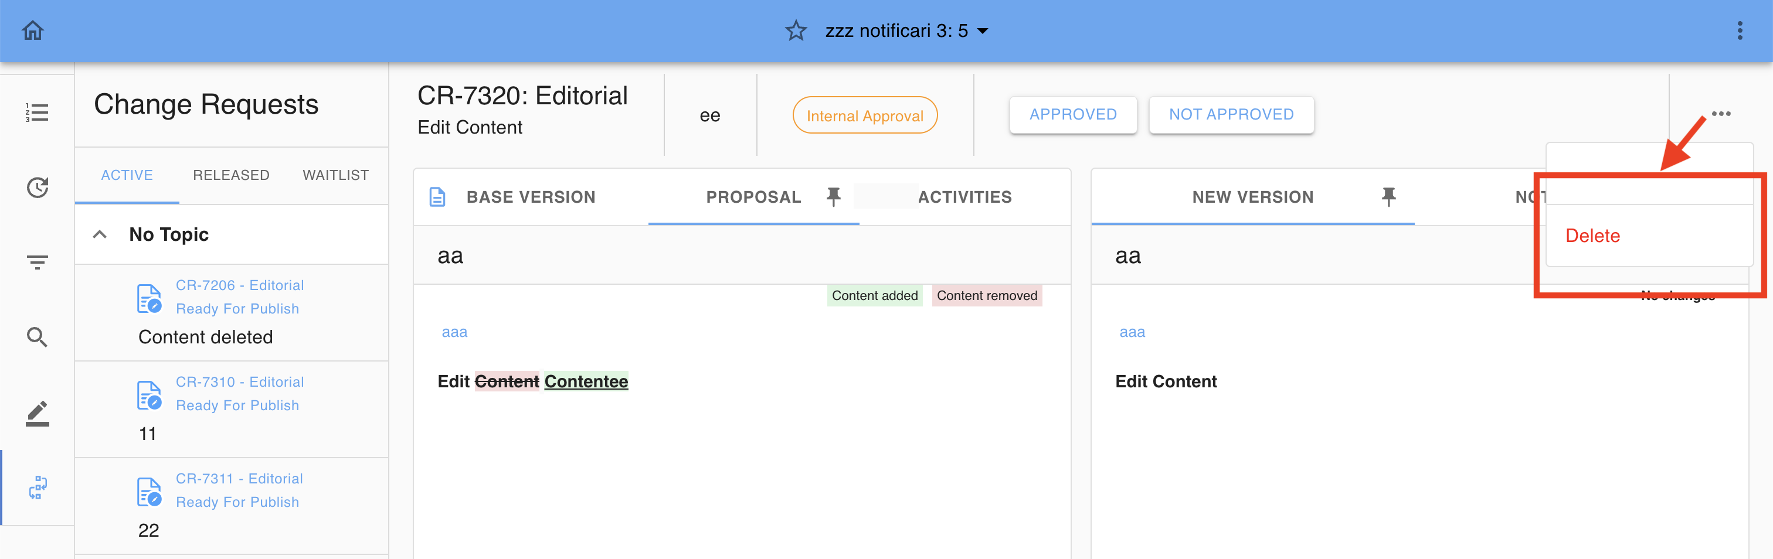
Task: Click the Base Version document icon
Action: [438, 197]
